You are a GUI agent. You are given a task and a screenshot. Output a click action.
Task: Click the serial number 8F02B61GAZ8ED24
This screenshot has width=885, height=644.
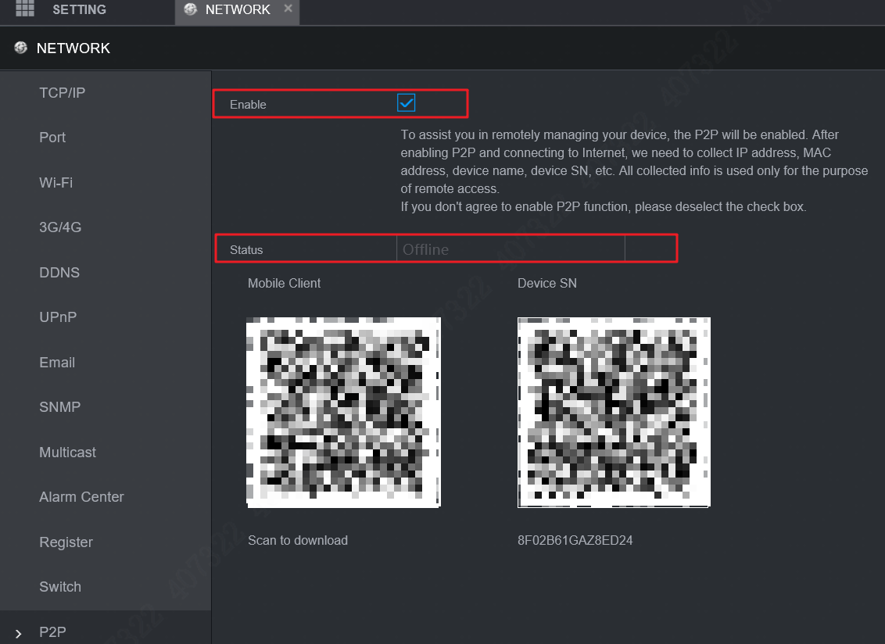point(575,540)
